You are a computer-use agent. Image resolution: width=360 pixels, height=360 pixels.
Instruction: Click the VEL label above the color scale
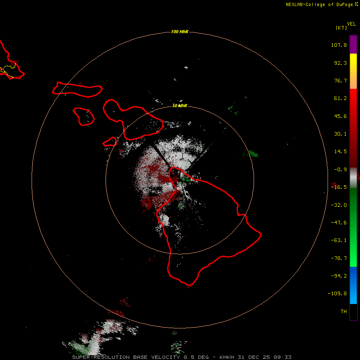click(x=352, y=24)
